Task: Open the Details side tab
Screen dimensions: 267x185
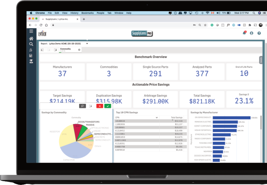Action: tap(261, 60)
